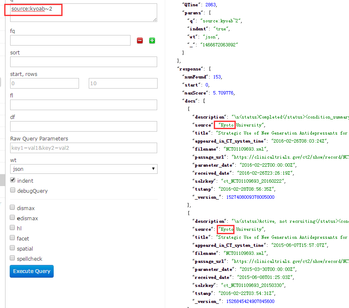The width and height of the screenshot is (349, 308).
Task: Click the maxScore value 5.709776
Action: click(223, 93)
